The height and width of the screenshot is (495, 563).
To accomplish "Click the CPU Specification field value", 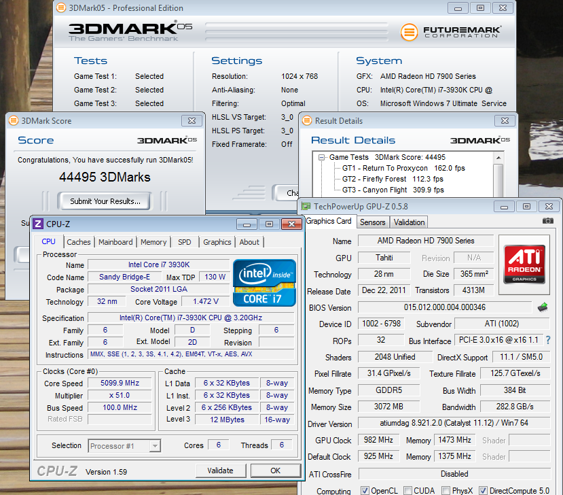I will 191,318.
